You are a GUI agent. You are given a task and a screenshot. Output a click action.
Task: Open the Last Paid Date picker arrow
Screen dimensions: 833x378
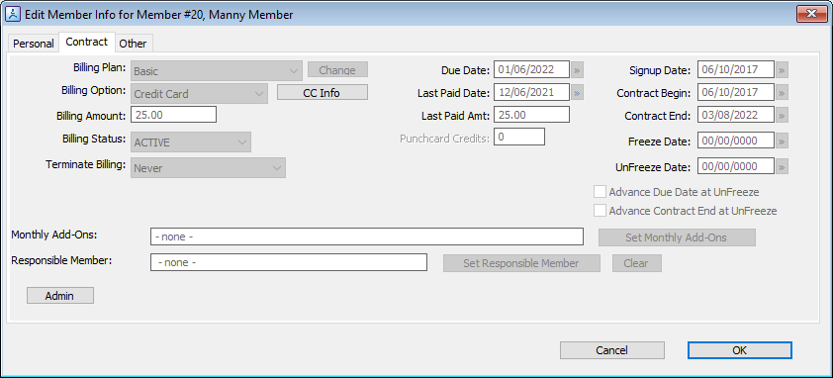[x=578, y=92]
